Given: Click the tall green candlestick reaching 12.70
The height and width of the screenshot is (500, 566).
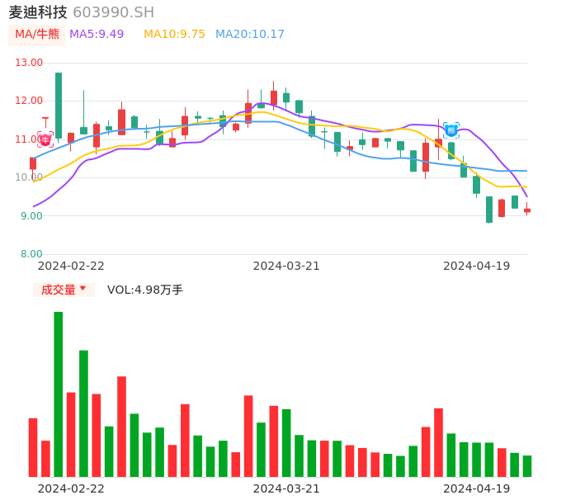Looking at the screenshot, I should (x=59, y=106).
